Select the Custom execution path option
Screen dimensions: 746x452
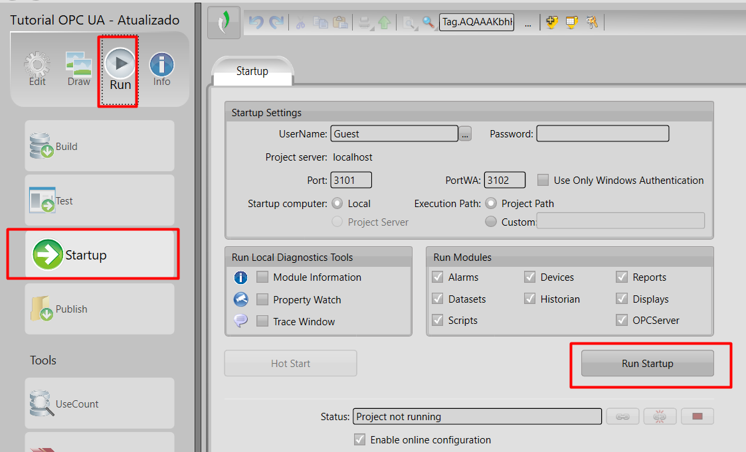click(x=491, y=222)
